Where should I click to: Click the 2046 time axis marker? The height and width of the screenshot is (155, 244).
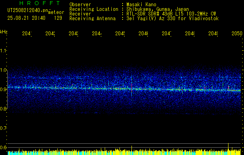click(x=143, y=33)
